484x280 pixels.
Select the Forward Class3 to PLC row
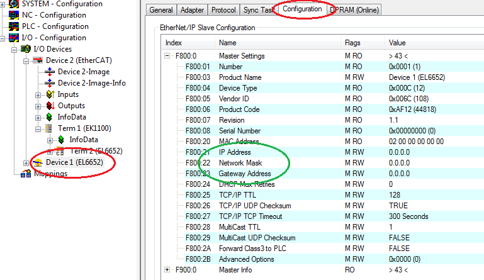[334, 249]
